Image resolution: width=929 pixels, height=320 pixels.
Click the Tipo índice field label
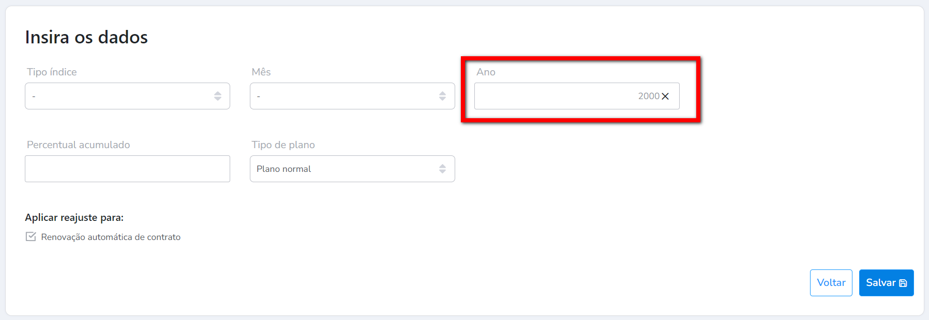pos(52,72)
